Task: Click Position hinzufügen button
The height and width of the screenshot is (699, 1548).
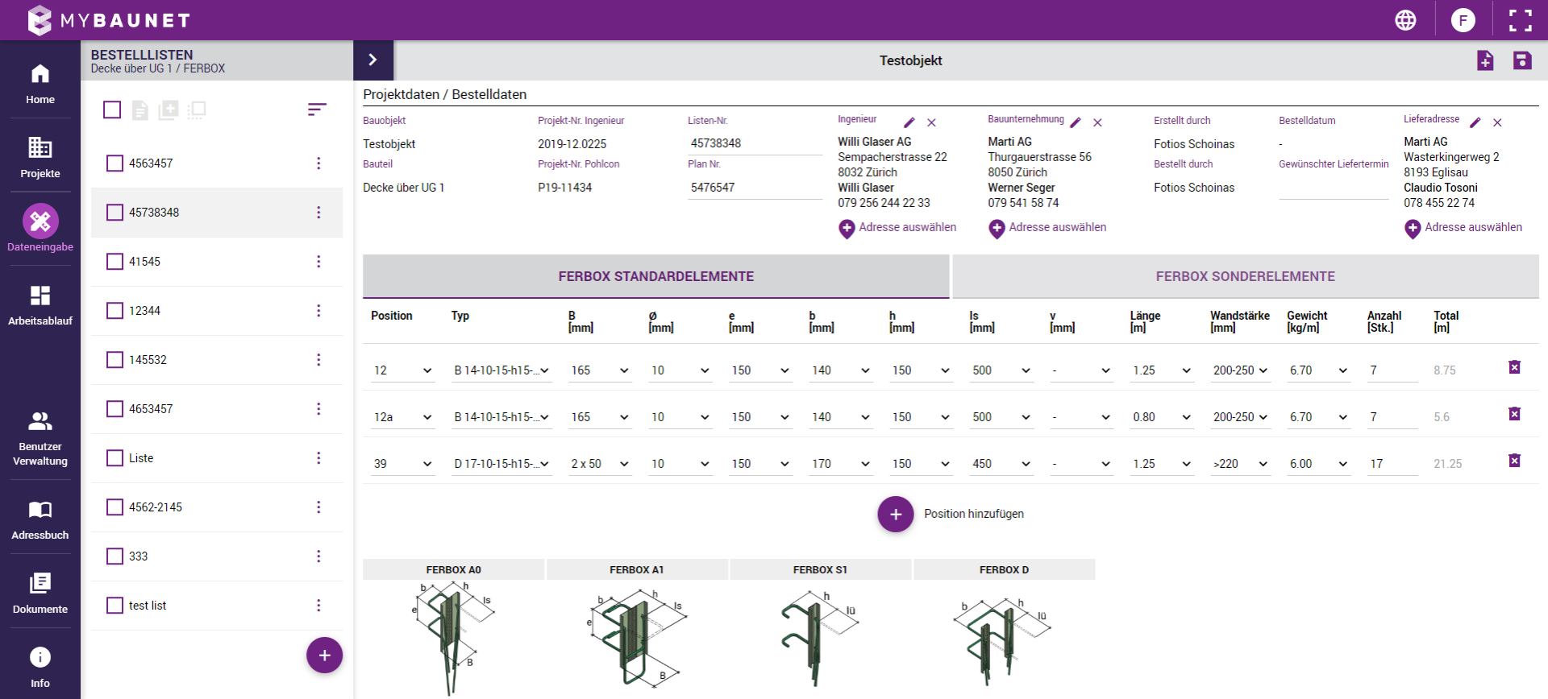Action: pyautogui.click(x=896, y=514)
